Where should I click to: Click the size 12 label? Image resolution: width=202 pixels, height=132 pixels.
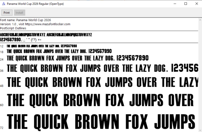(2, 46)
